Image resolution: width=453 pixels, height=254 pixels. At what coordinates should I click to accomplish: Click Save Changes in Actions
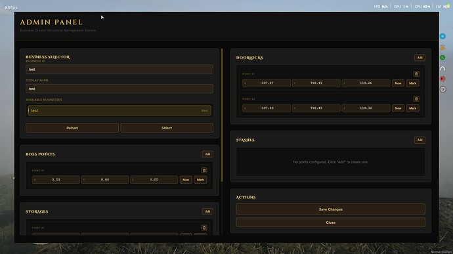pos(331,209)
